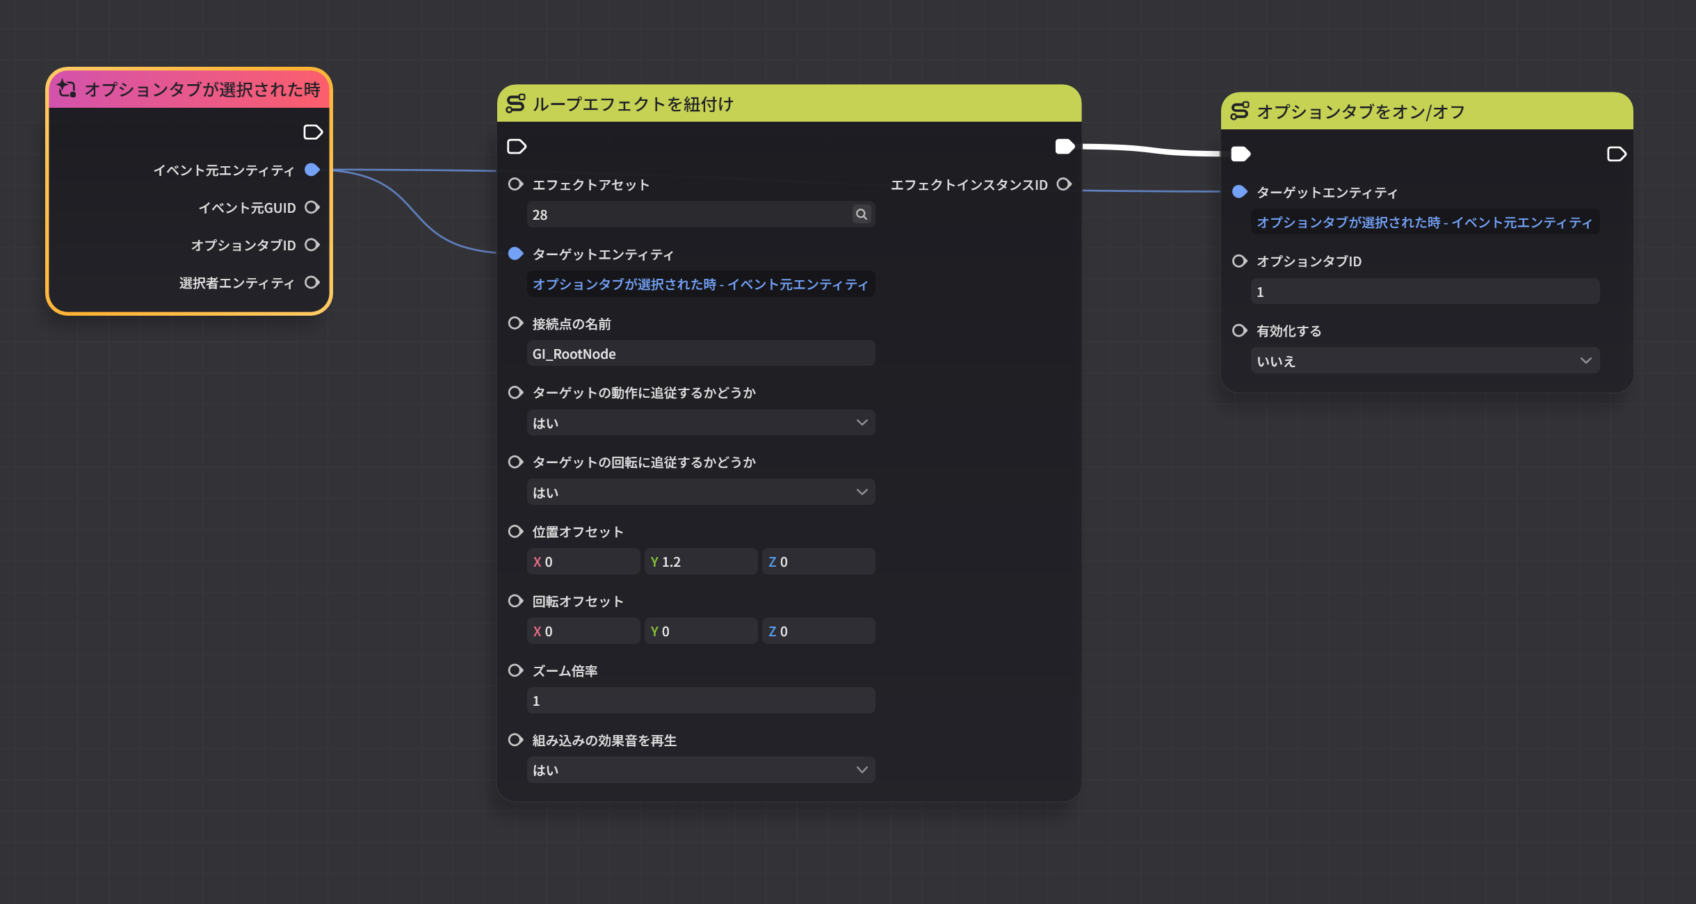
Task: Select the イベント元エンティティ output pin
Action: point(312,170)
